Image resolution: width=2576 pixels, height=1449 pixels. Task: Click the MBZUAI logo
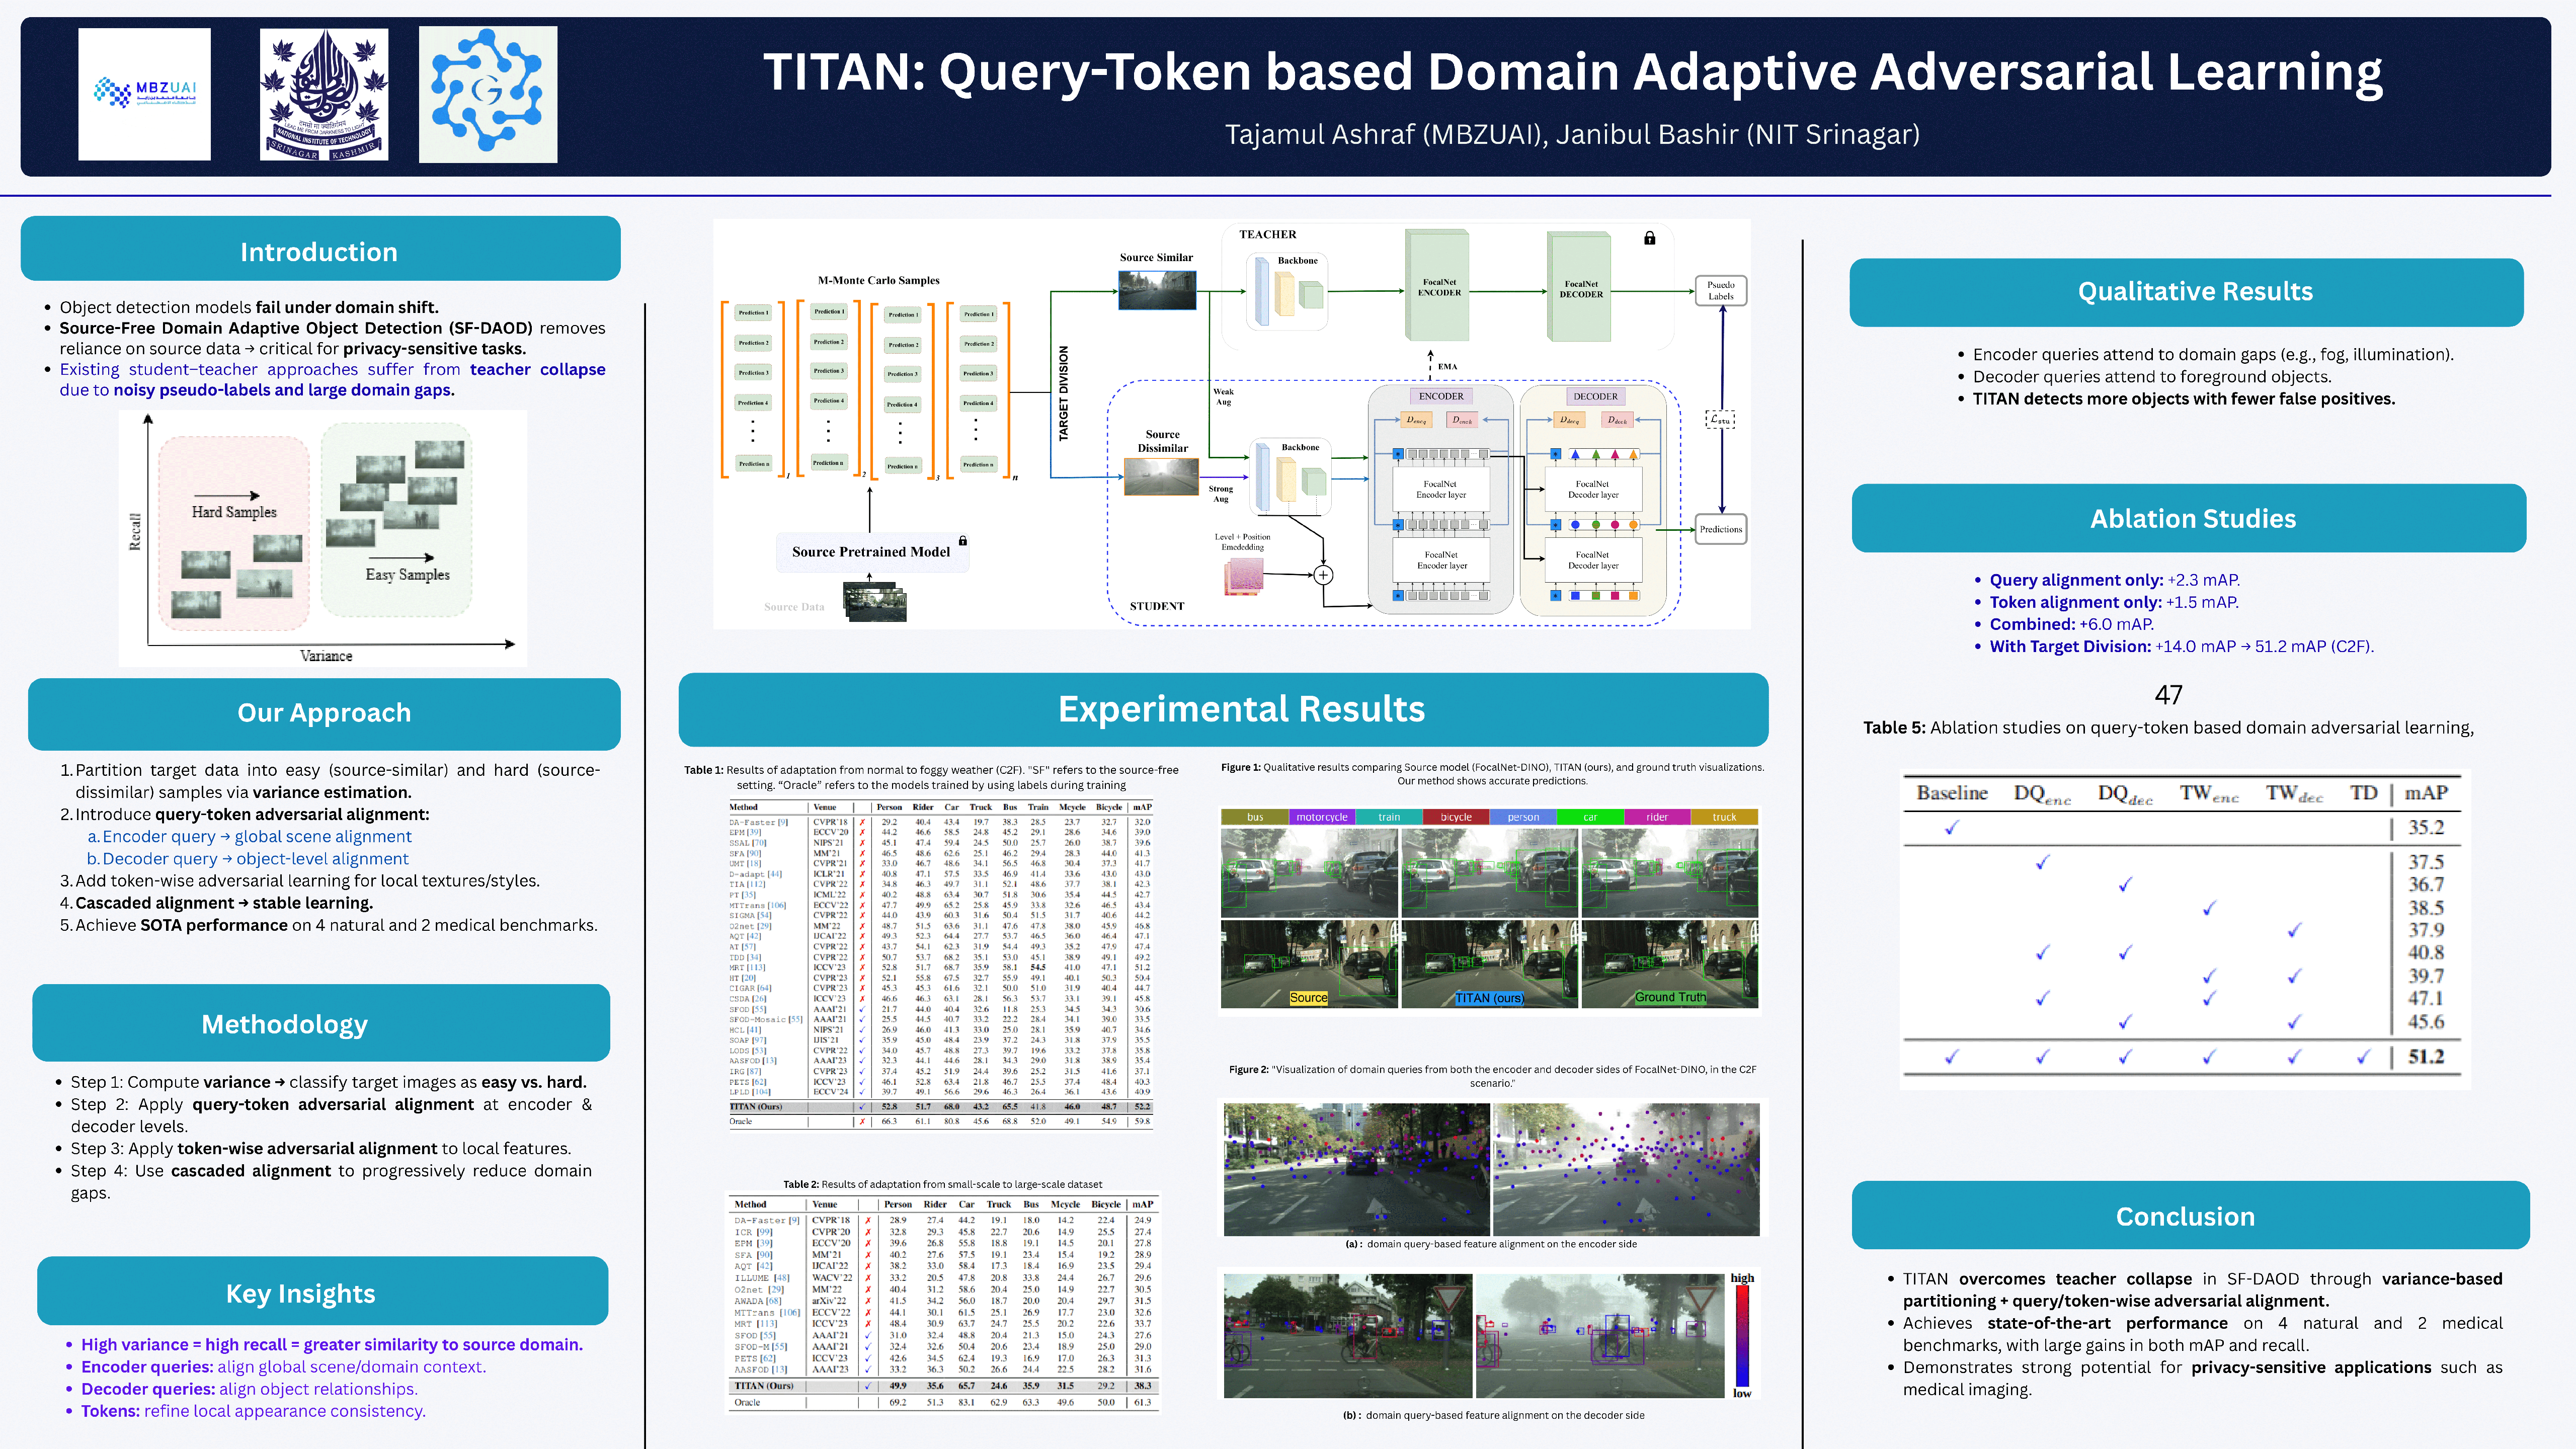point(144,94)
